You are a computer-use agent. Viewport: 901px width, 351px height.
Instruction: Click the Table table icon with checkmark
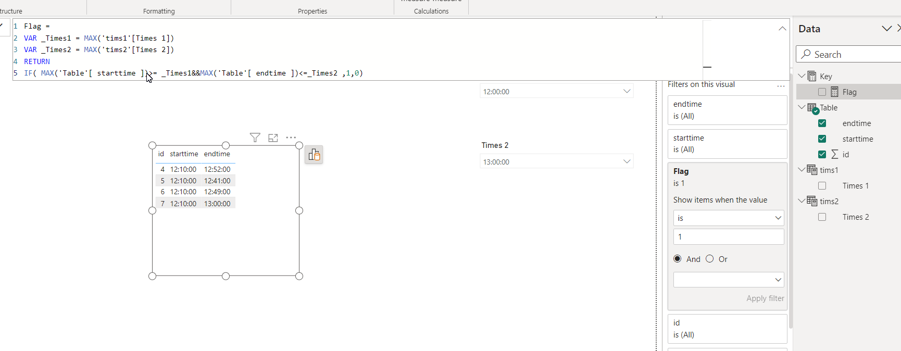click(812, 108)
